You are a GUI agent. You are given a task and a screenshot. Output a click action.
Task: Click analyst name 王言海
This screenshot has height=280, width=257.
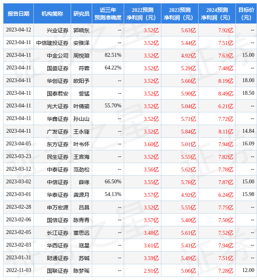click(81, 157)
